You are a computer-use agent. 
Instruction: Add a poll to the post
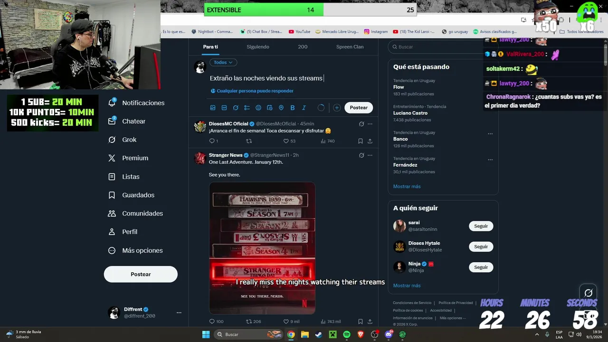[247, 108]
